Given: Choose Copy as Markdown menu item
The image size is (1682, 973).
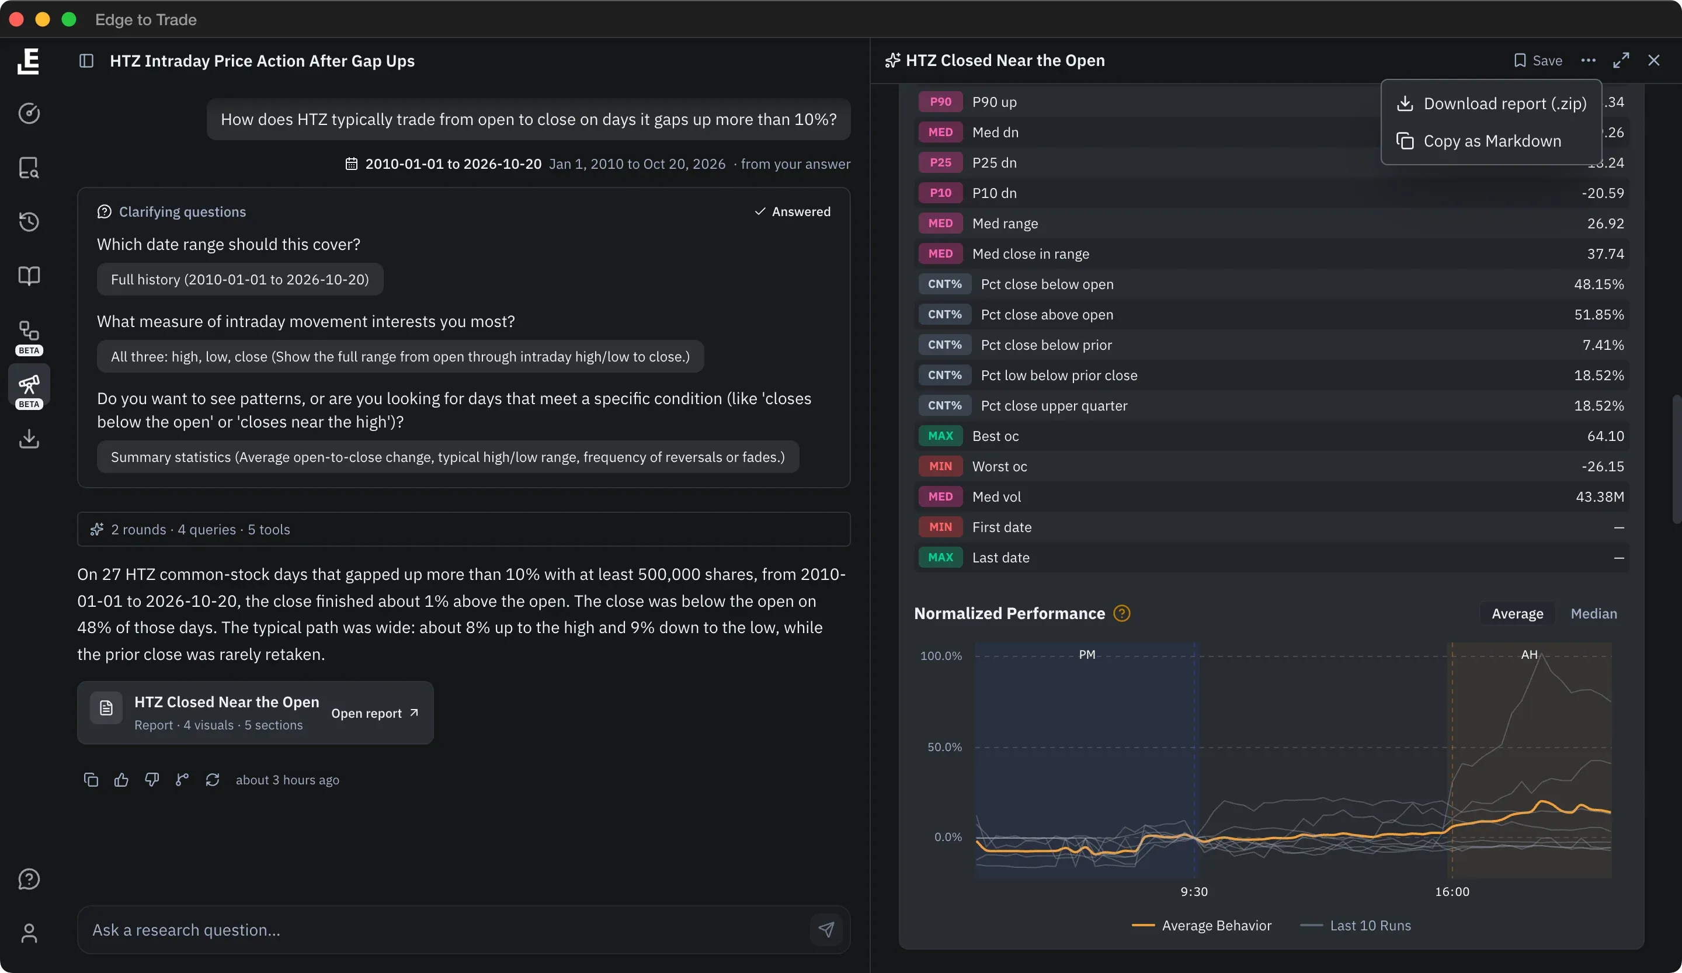Looking at the screenshot, I should pos(1491,141).
